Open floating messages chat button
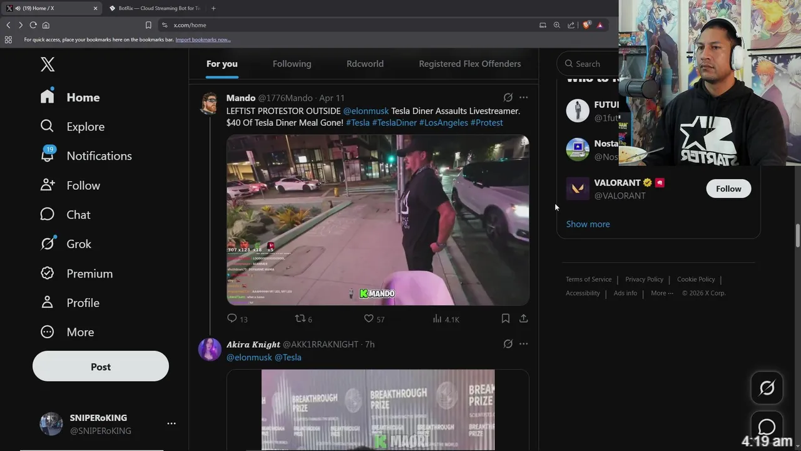Viewport: 801px width, 451px height. click(767, 427)
